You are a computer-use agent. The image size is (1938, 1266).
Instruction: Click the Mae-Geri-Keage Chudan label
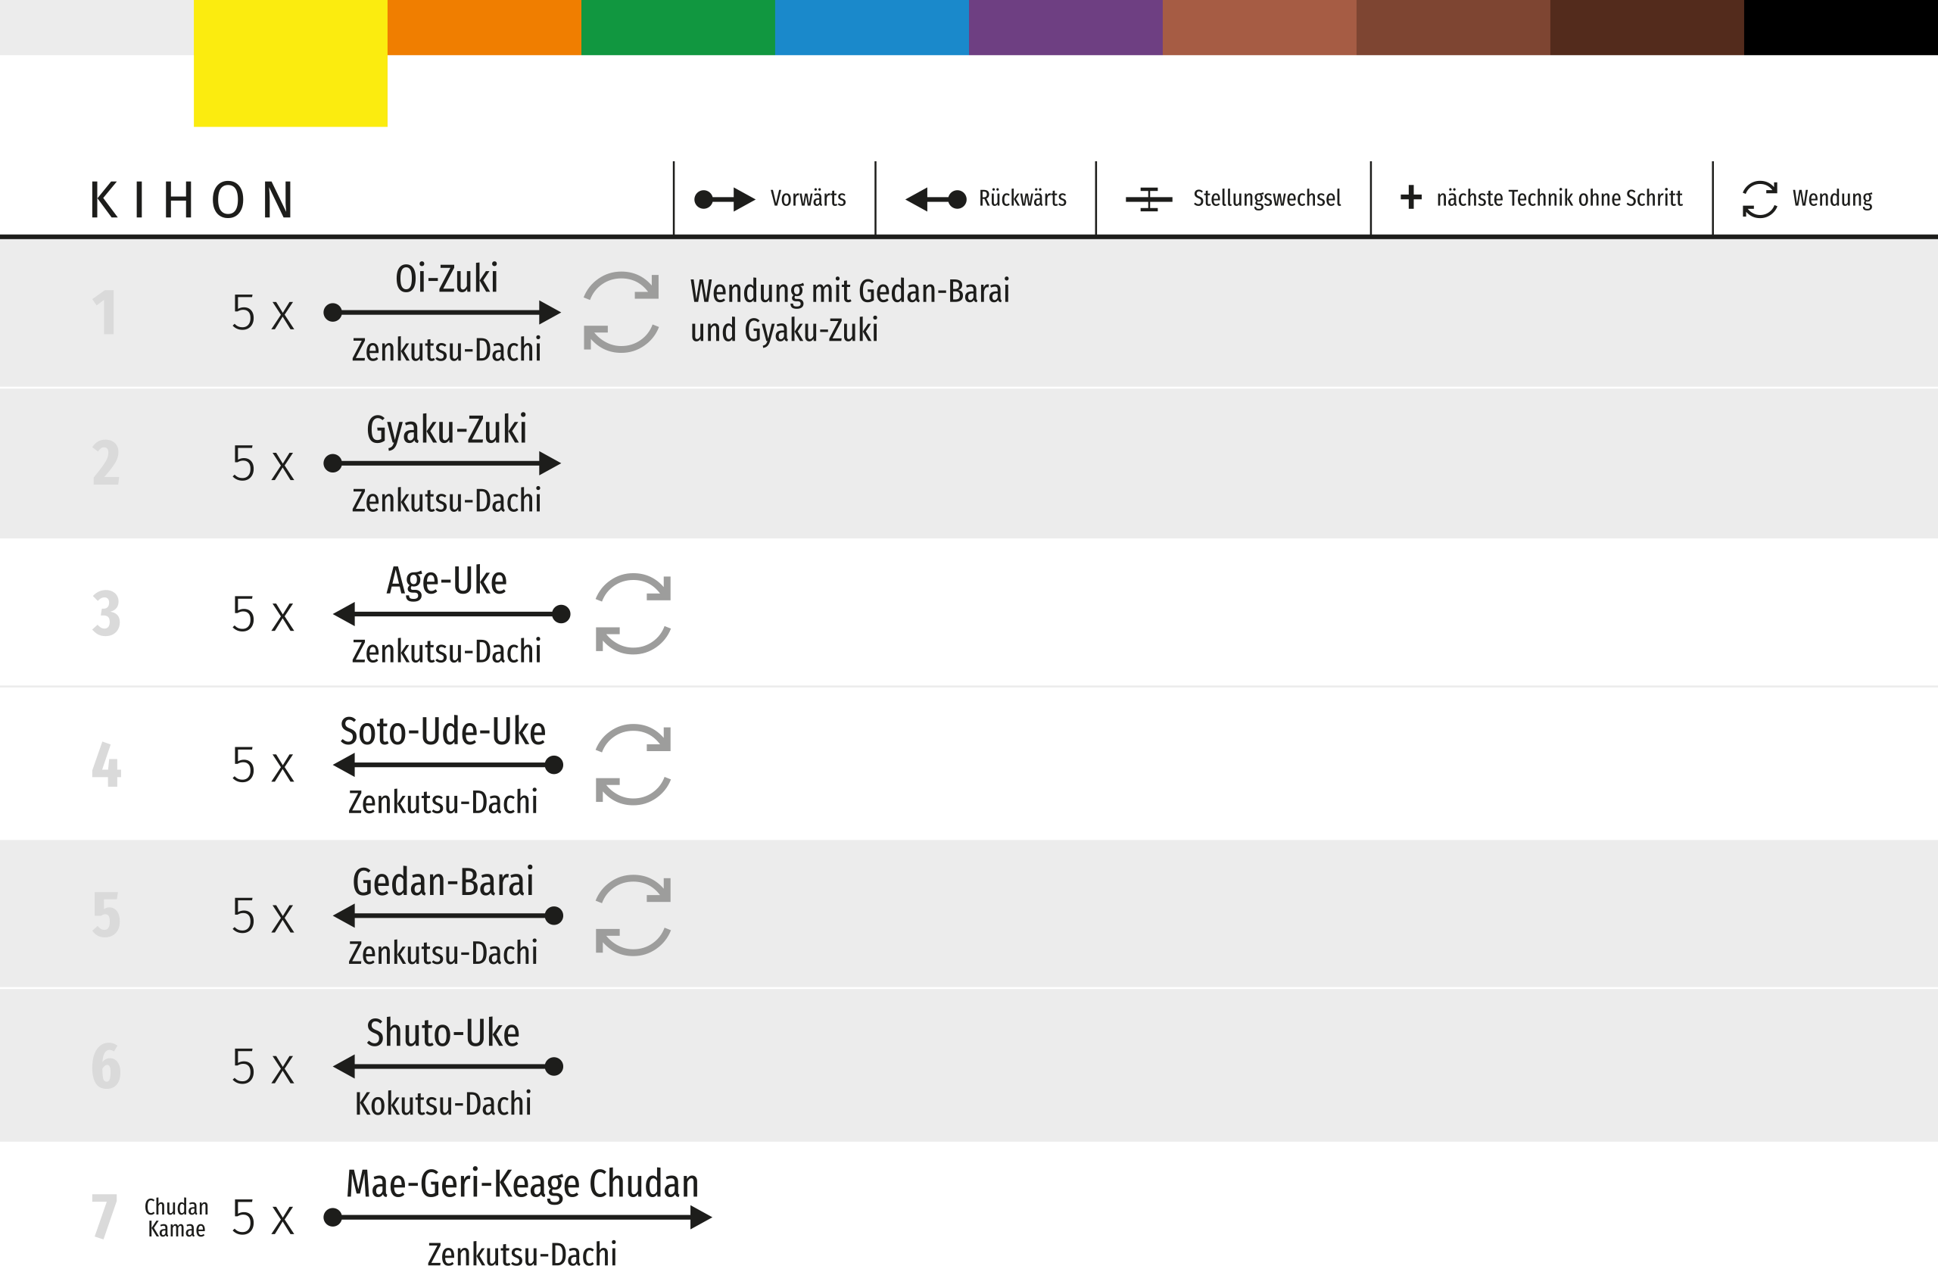click(x=522, y=1183)
